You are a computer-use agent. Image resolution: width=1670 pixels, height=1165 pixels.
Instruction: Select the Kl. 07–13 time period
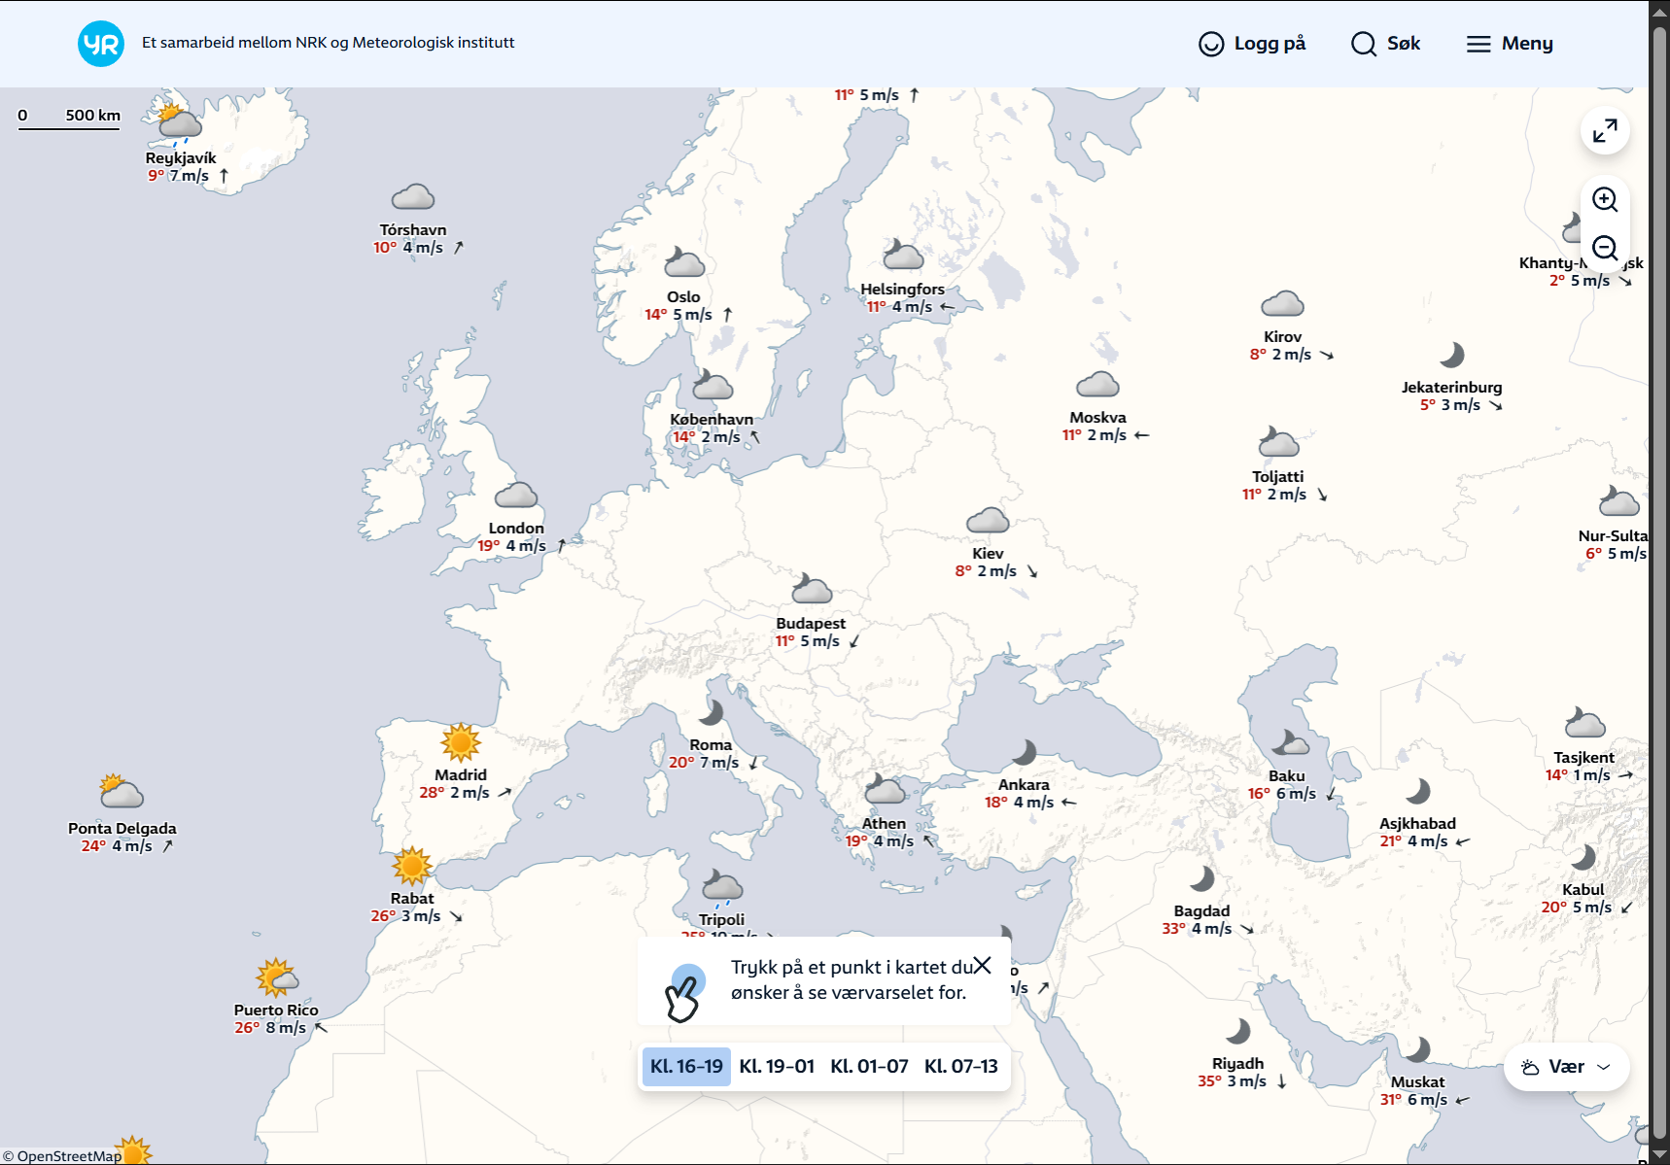[x=961, y=1067]
